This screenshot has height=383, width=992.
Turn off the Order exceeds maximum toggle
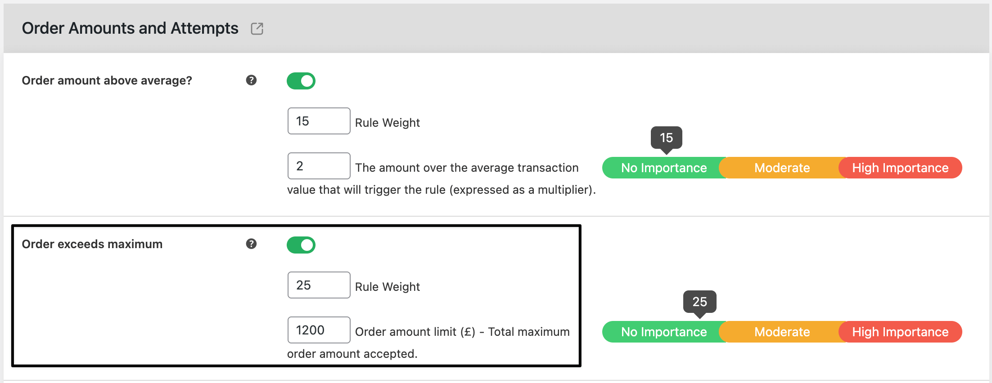(301, 245)
